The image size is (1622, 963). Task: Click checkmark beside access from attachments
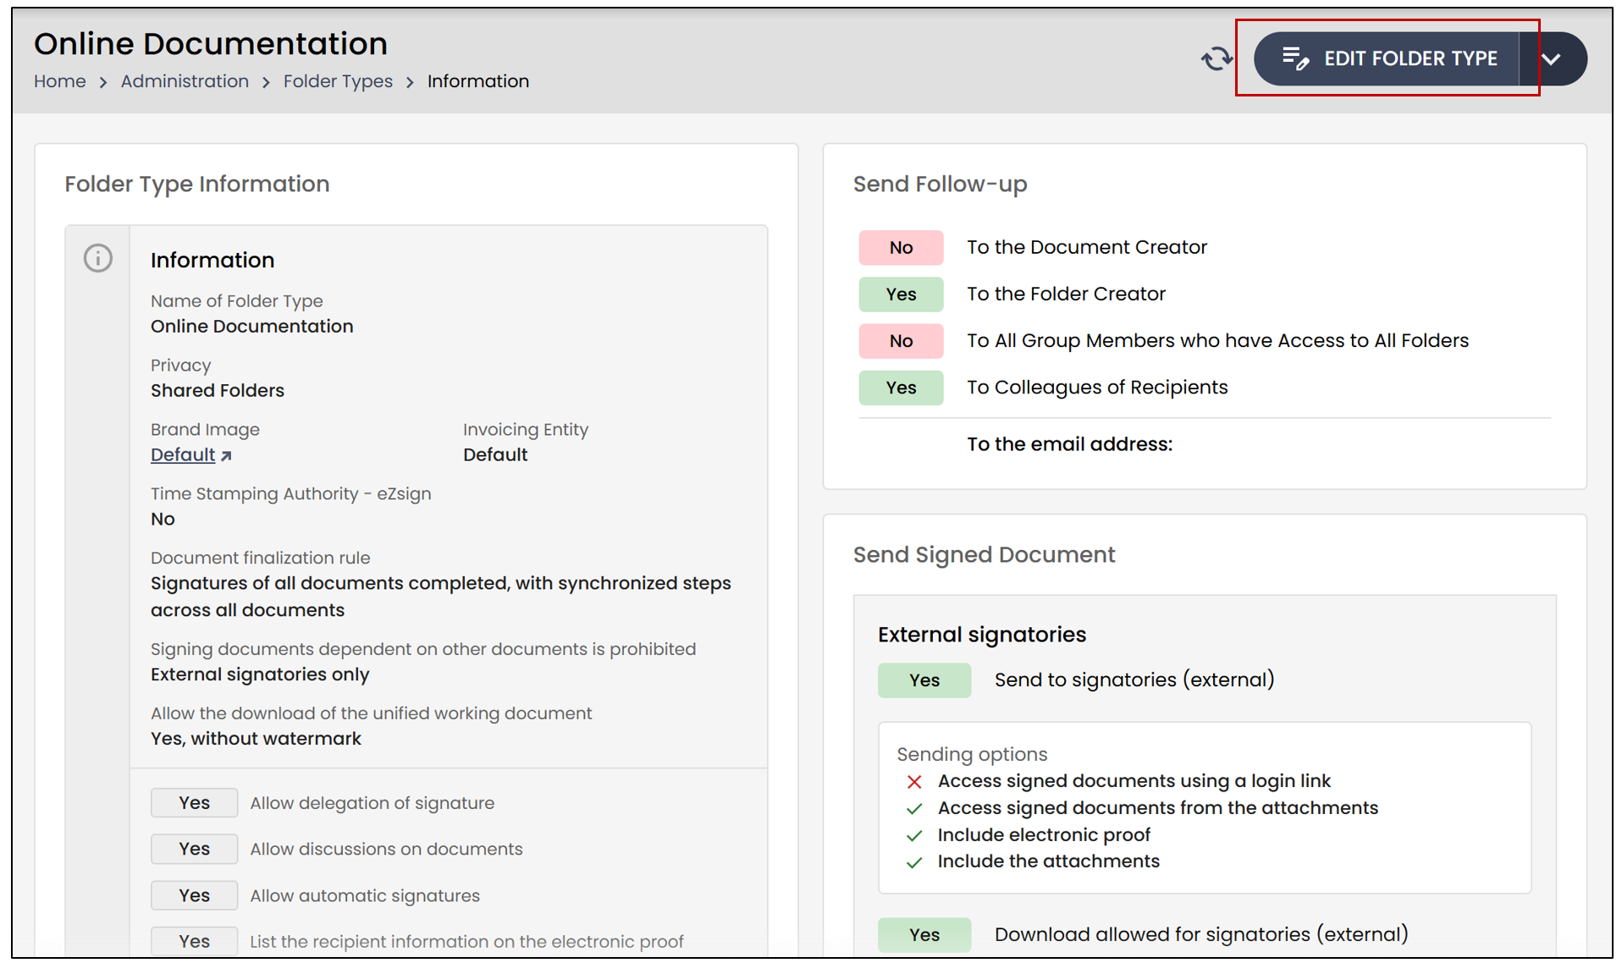click(914, 808)
